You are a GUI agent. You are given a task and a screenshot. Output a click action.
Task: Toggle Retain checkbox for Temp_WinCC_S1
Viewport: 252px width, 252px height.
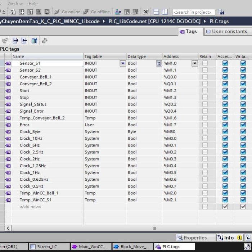coord(205,200)
